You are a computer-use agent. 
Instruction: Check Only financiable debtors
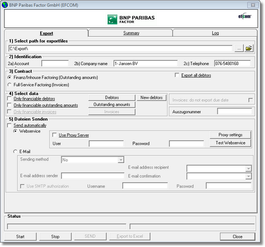coord(9,99)
